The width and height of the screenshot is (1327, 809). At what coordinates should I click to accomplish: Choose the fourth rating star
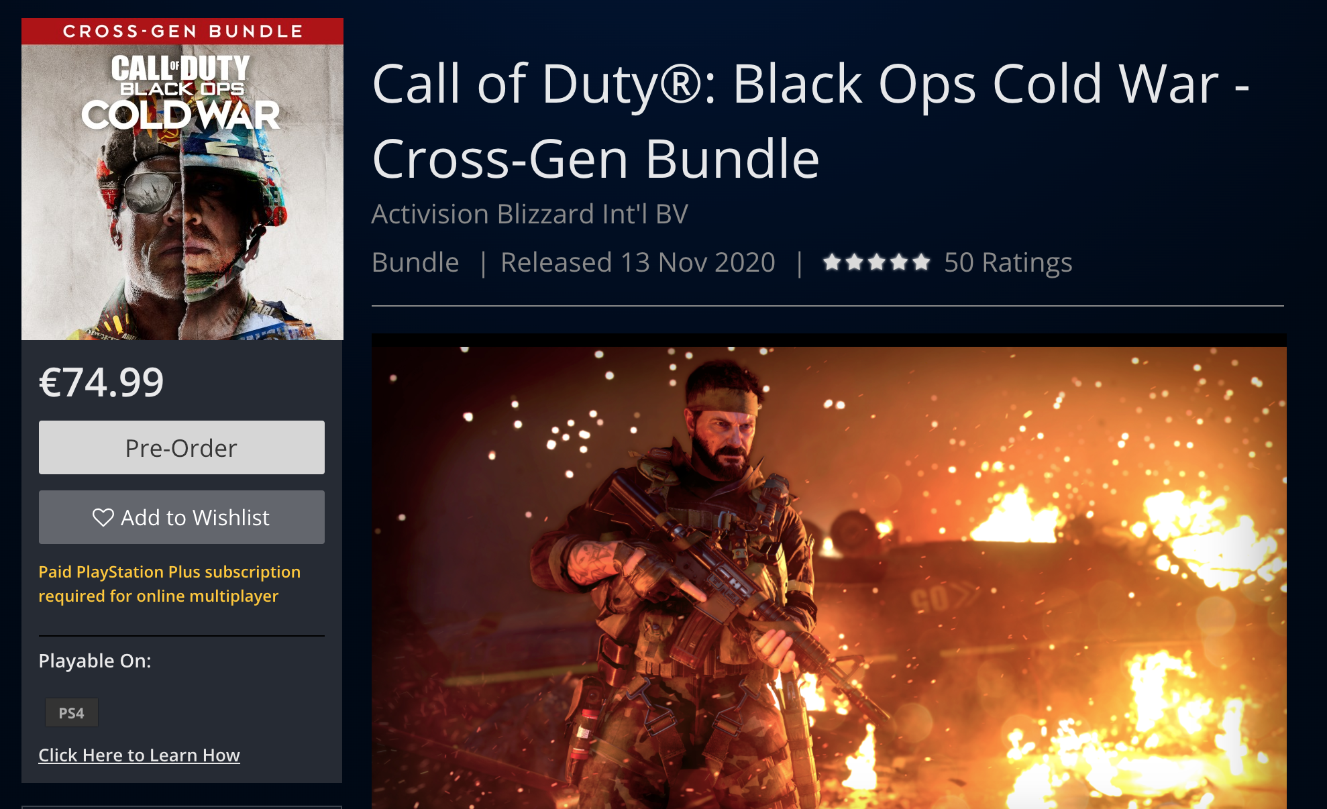click(899, 262)
